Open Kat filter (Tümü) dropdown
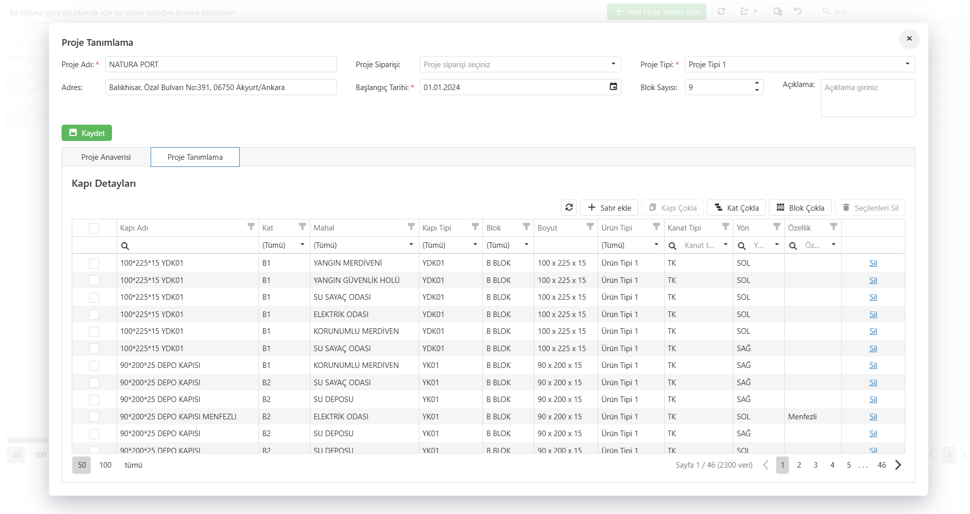This screenshot has height=514, width=970. [x=302, y=245]
